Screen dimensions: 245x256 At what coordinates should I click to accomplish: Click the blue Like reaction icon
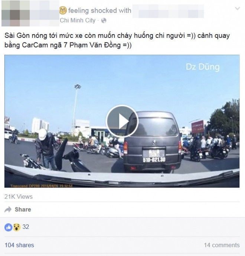click(8, 227)
